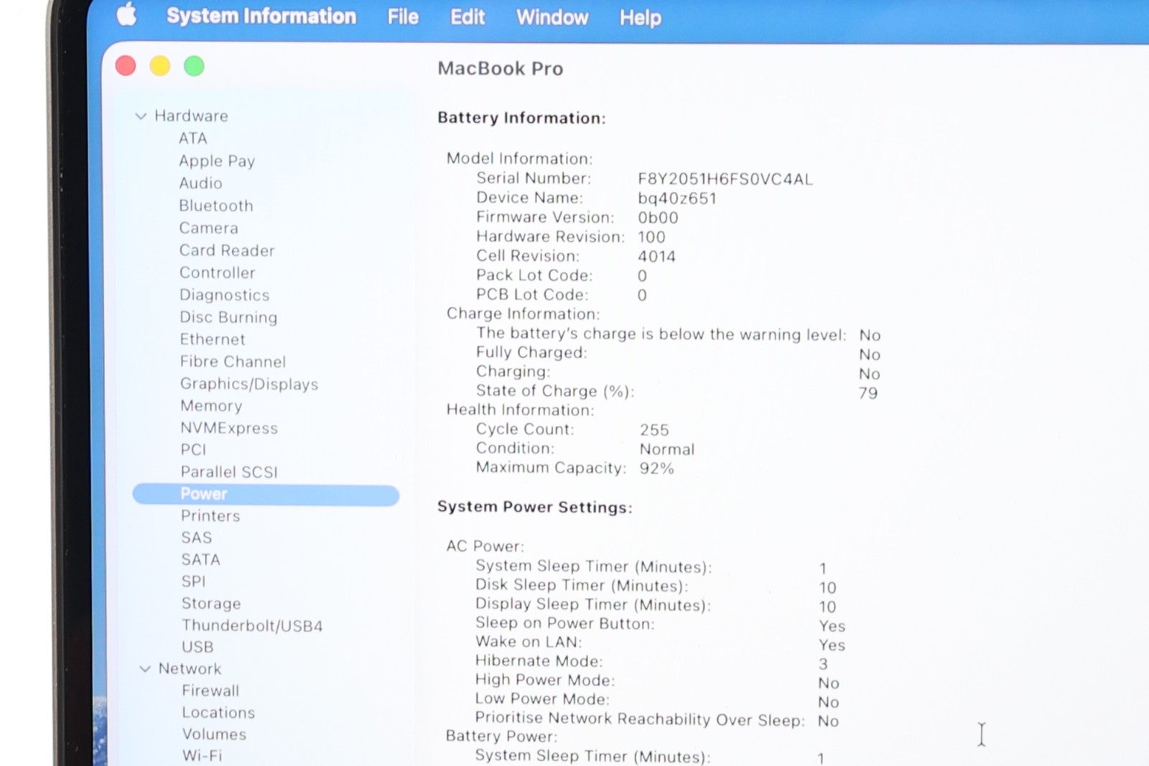Click the yellow minimize window button
This screenshot has width=1149, height=766.
click(x=159, y=66)
